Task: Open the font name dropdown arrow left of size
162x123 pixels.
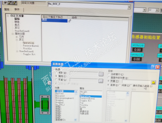Action: pos(144,10)
